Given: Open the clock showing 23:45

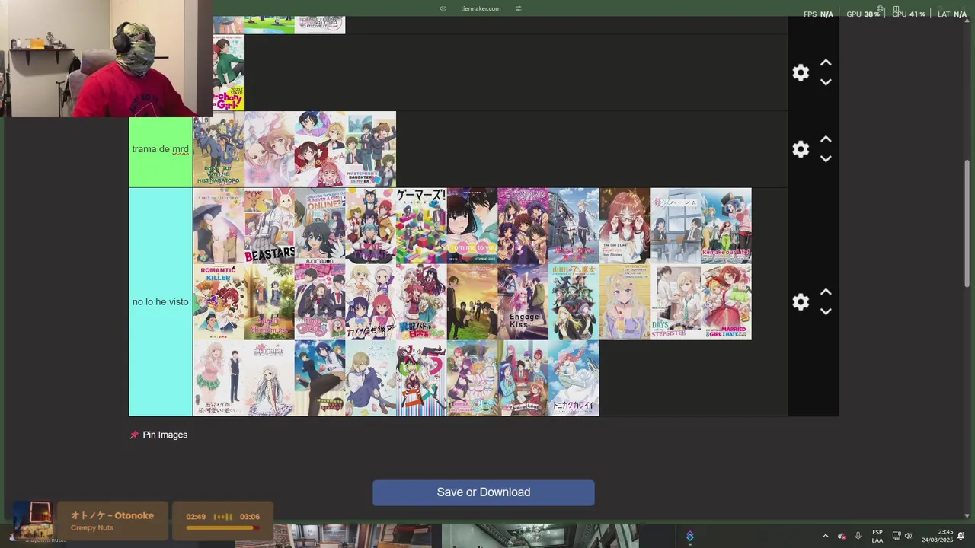Looking at the screenshot, I should [937, 536].
